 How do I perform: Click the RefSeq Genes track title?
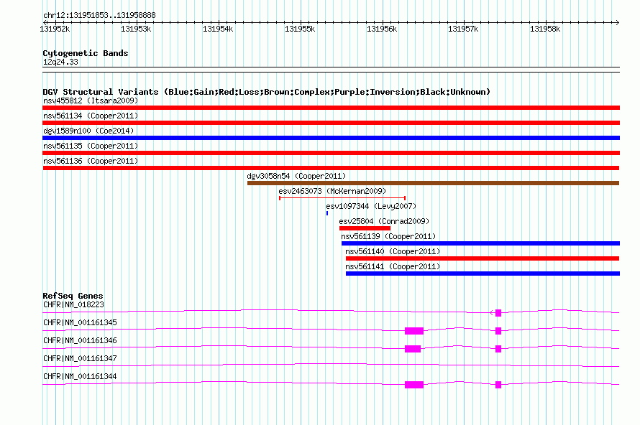point(73,296)
